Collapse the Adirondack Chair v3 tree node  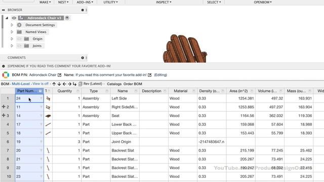pyautogui.click(x=7, y=18)
